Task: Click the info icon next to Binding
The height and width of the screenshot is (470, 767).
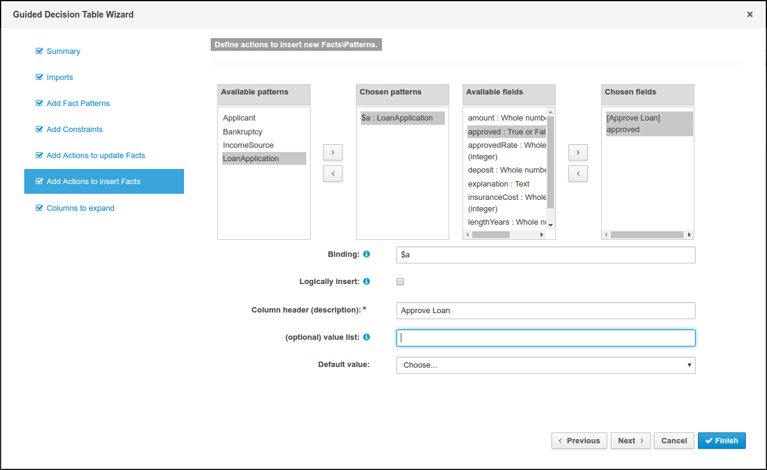Action: 366,254
